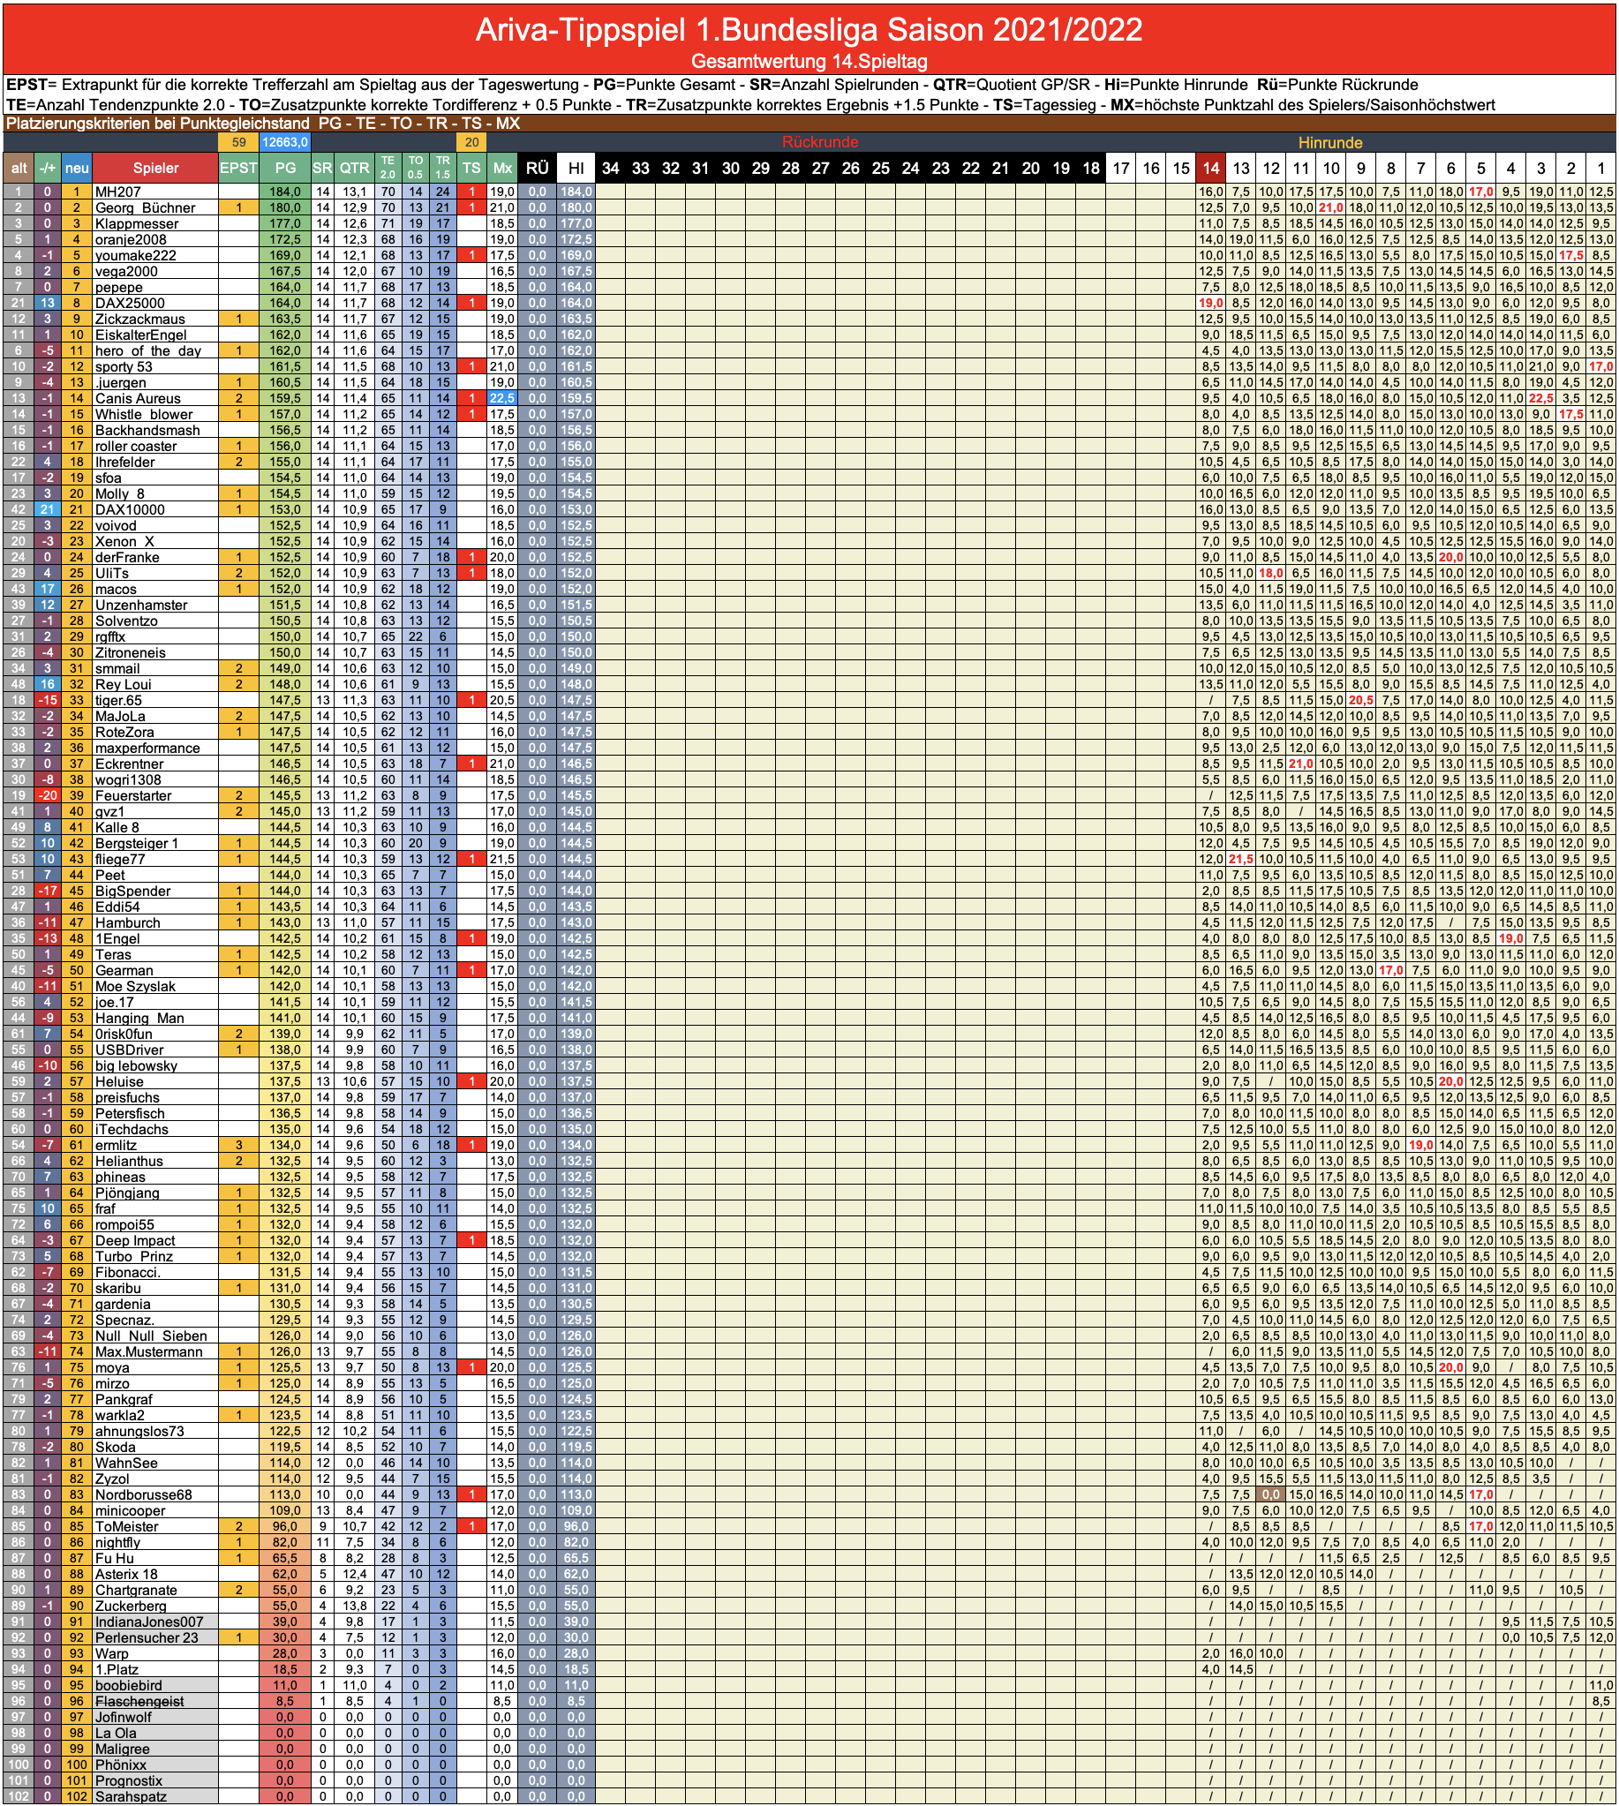Select player name 'Petersfisch'
This screenshot has width=1619, height=1806.
(131, 1113)
